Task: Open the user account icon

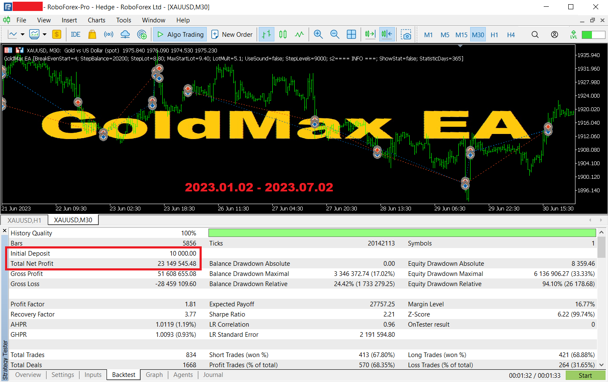Action: coord(554,35)
